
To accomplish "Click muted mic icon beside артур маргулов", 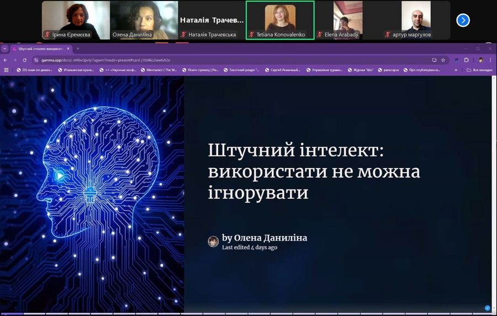I will [x=387, y=35].
